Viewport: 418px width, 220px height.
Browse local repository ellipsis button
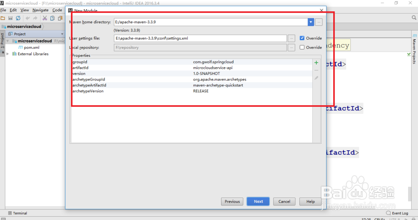291,48
